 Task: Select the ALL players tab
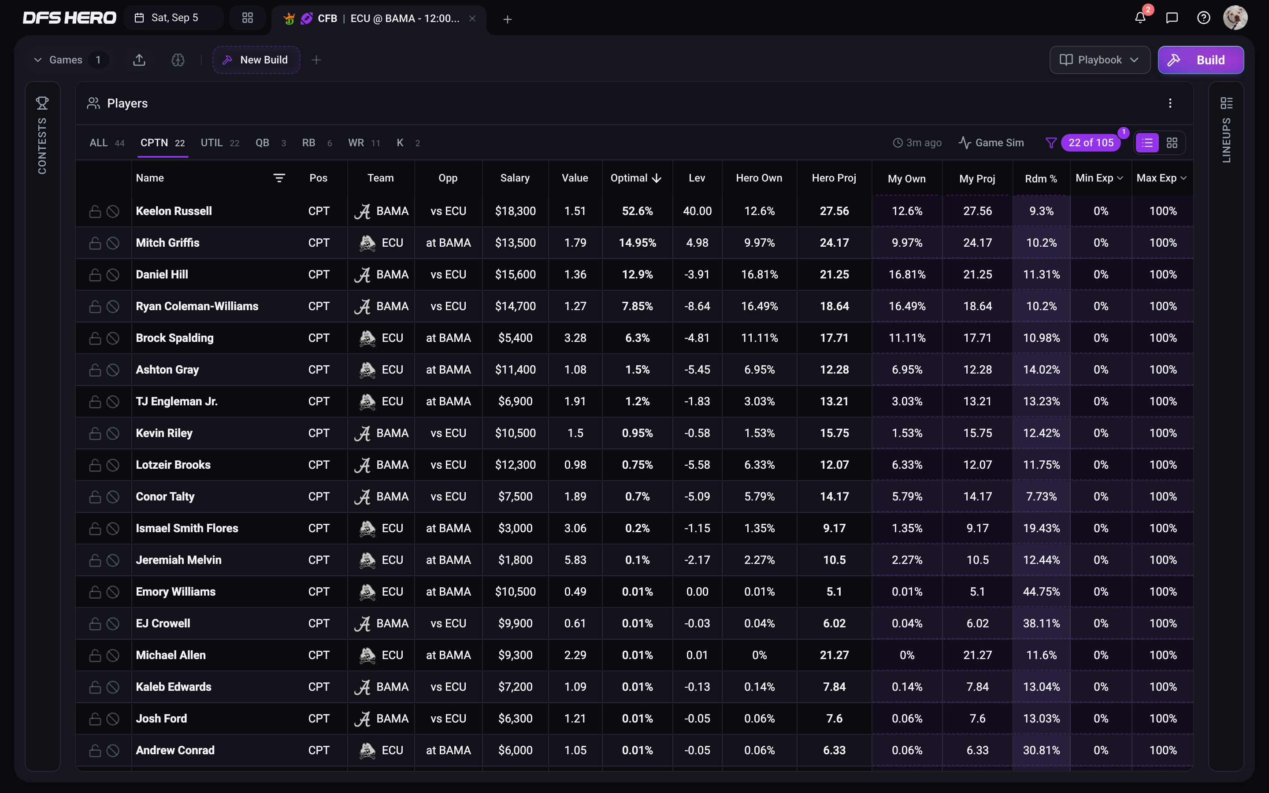(x=107, y=143)
